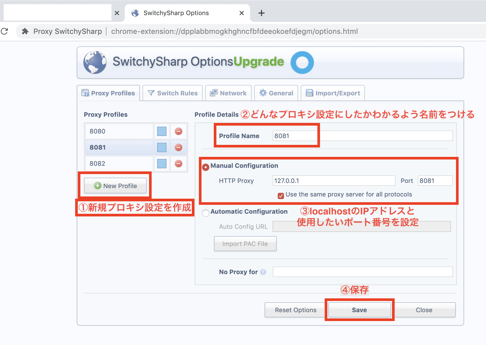Image resolution: width=486 pixels, height=345 pixels.
Task: Click the help icon beside No Proxy for
Action: 263,272
